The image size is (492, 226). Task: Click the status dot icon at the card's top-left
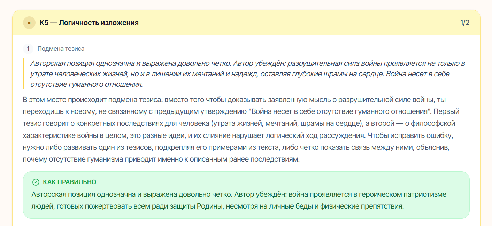click(x=29, y=23)
